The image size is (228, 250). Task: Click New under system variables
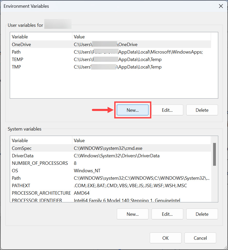[x=133, y=214]
